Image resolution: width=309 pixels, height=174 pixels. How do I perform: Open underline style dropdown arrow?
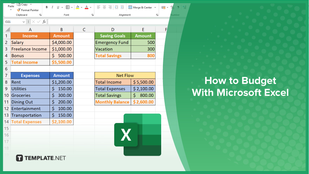coord(62,7)
